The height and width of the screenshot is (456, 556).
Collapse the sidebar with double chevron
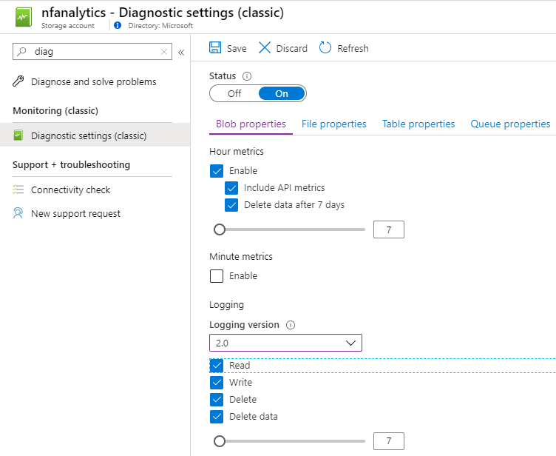pyautogui.click(x=181, y=53)
